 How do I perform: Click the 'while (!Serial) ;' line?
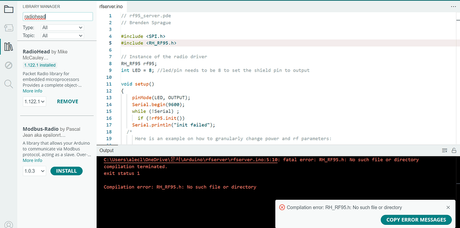coord(155,111)
